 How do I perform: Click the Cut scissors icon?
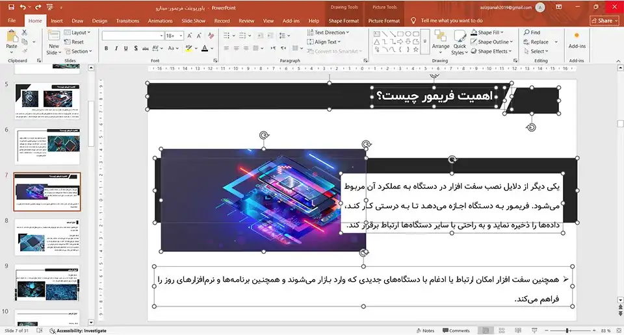click(x=24, y=32)
